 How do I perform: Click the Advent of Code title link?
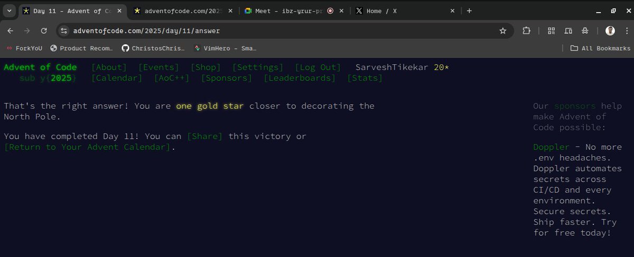(40, 67)
